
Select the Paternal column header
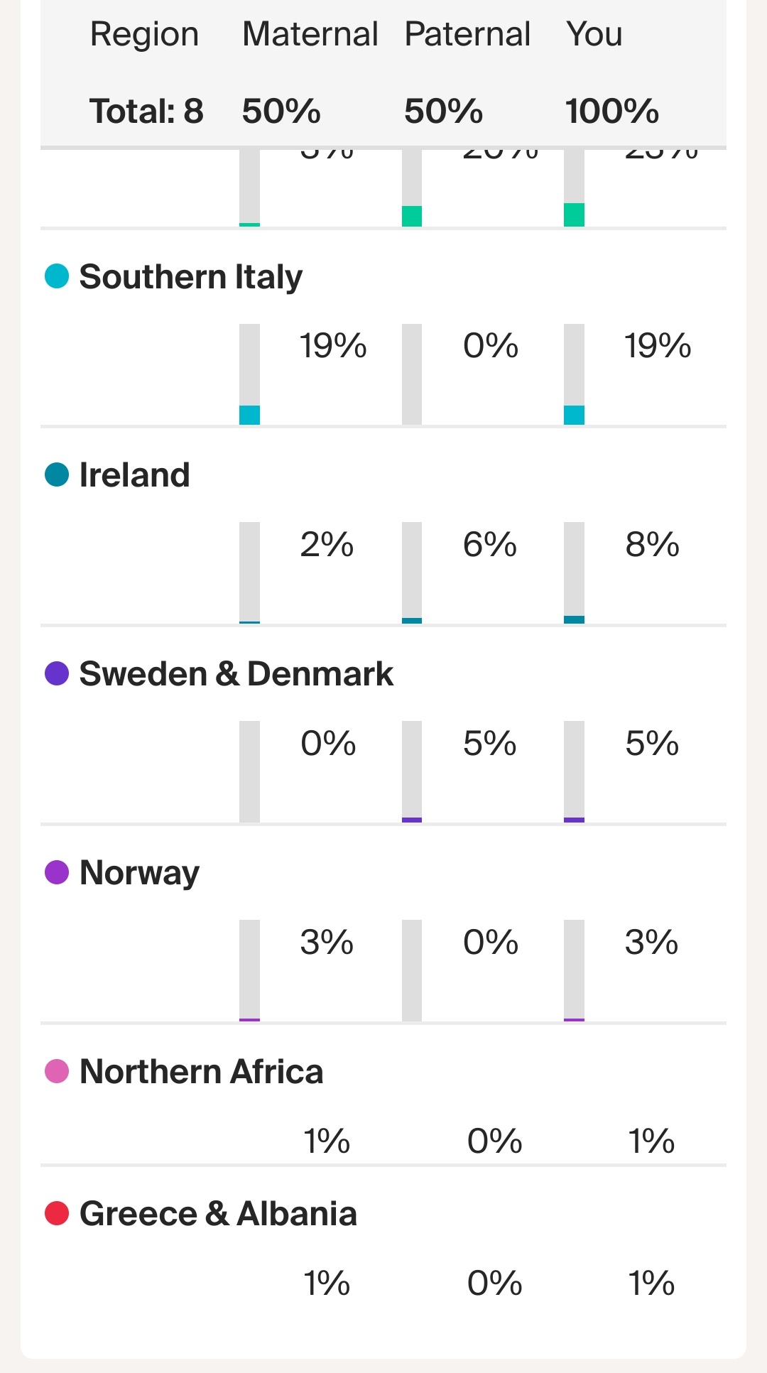tap(467, 34)
